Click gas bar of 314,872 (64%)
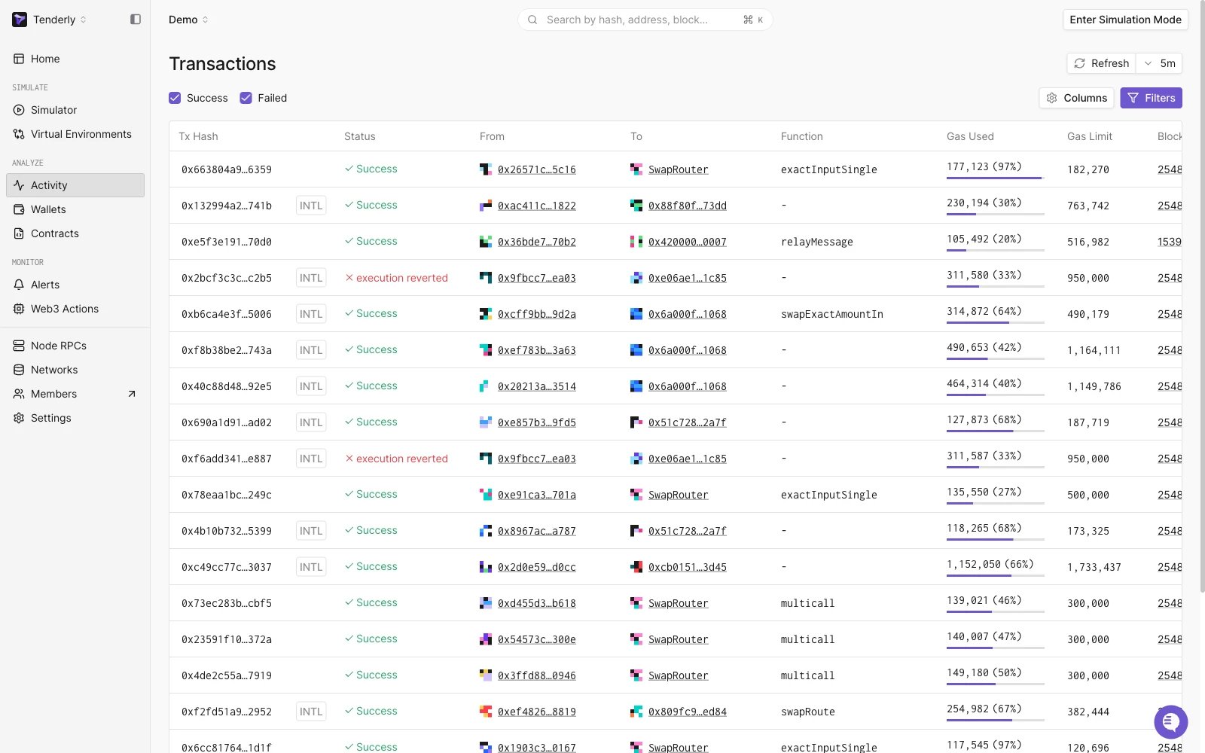 (996, 322)
